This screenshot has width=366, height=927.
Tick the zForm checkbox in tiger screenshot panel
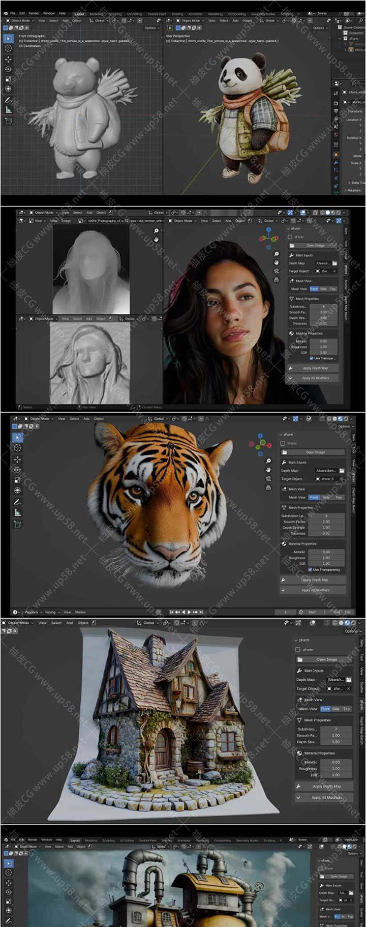(x=283, y=443)
